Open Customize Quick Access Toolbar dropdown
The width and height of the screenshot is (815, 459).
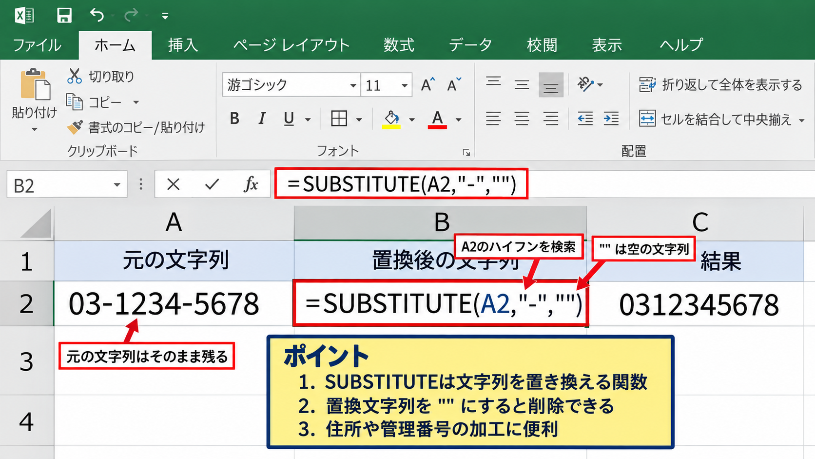coord(165,16)
